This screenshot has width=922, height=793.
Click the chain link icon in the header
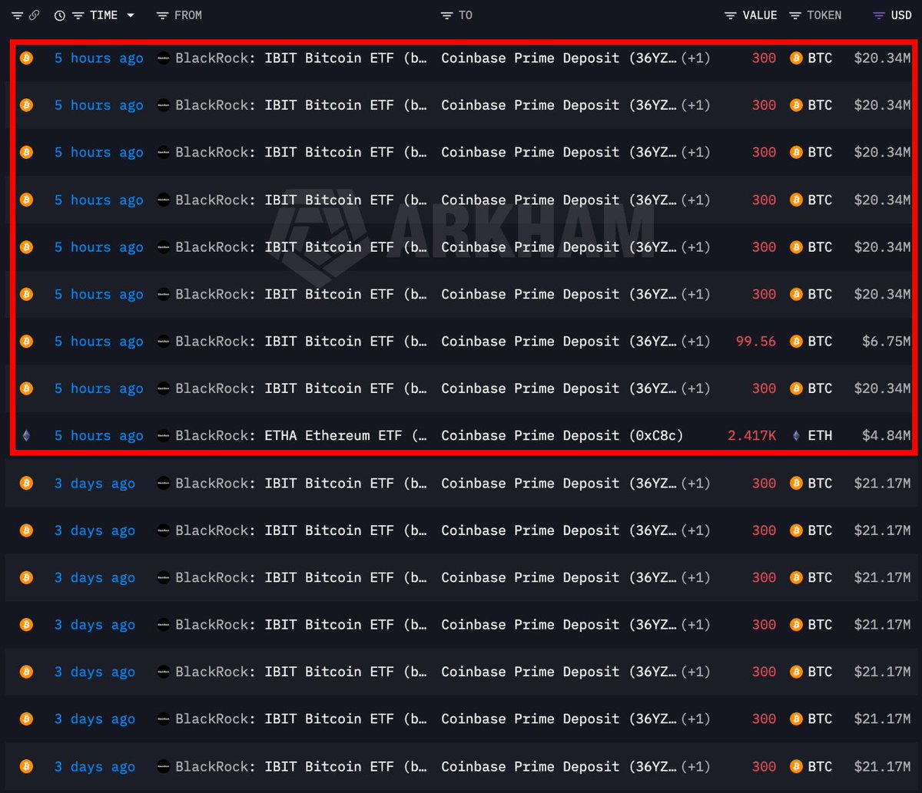34,15
